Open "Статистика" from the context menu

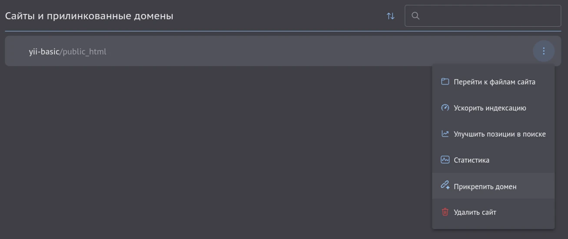click(471, 160)
